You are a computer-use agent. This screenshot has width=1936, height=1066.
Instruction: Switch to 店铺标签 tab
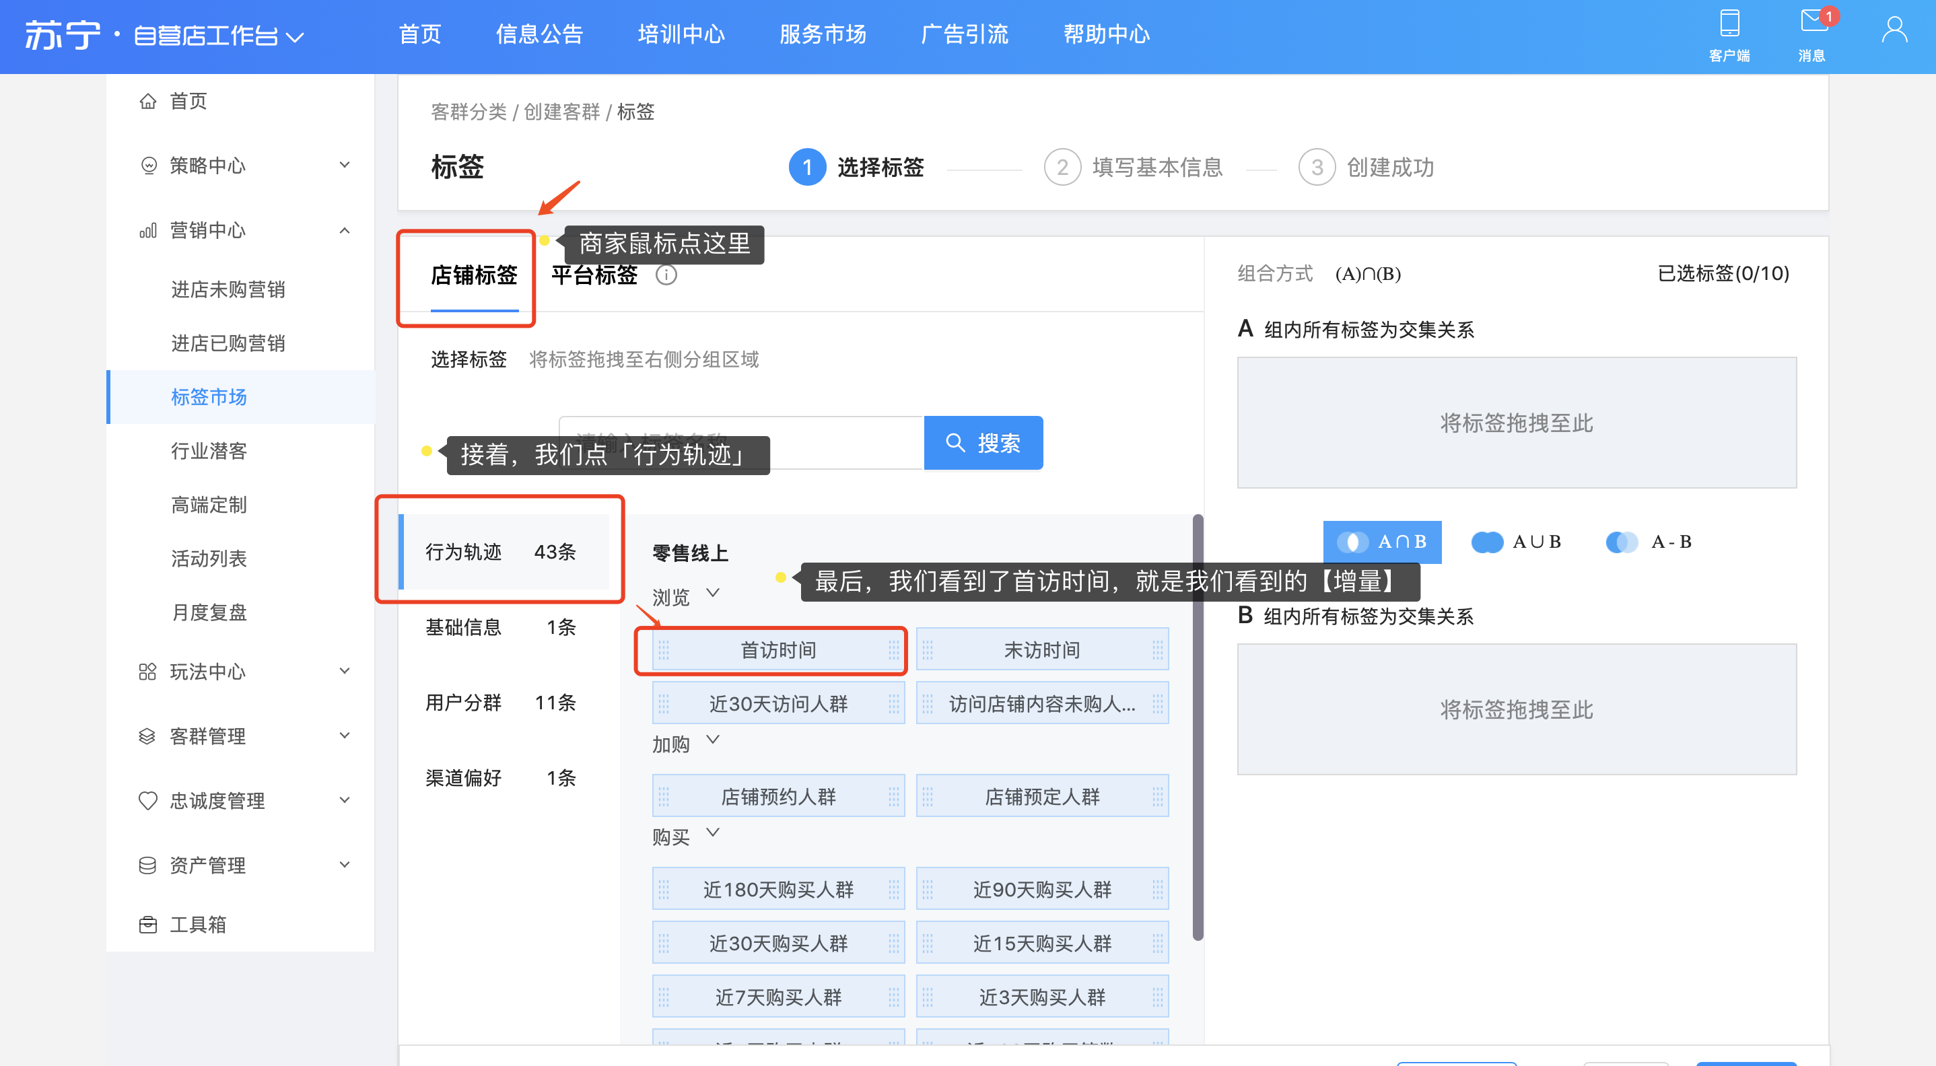pyautogui.click(x=474, y=275)
